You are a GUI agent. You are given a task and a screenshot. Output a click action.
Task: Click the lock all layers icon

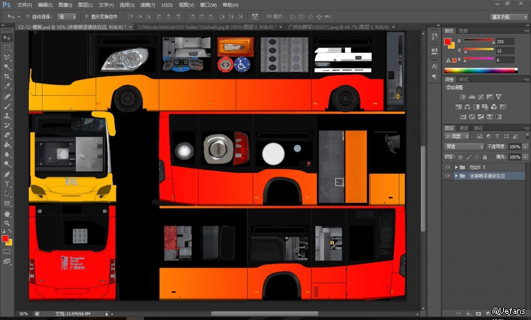point(485,157)
